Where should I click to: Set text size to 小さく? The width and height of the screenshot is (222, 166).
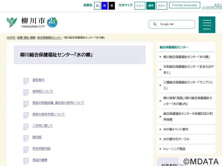coord(140,6)
